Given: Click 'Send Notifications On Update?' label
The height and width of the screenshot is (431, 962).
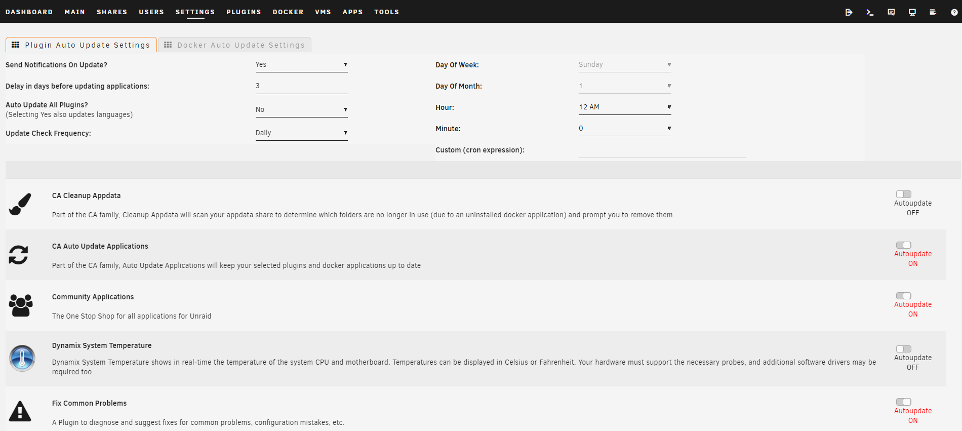Looking at the screenshot, I should pyautogui.click(x=56, y=65).
